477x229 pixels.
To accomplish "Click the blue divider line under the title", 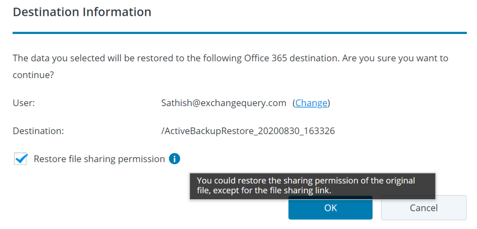I will 239,33.
